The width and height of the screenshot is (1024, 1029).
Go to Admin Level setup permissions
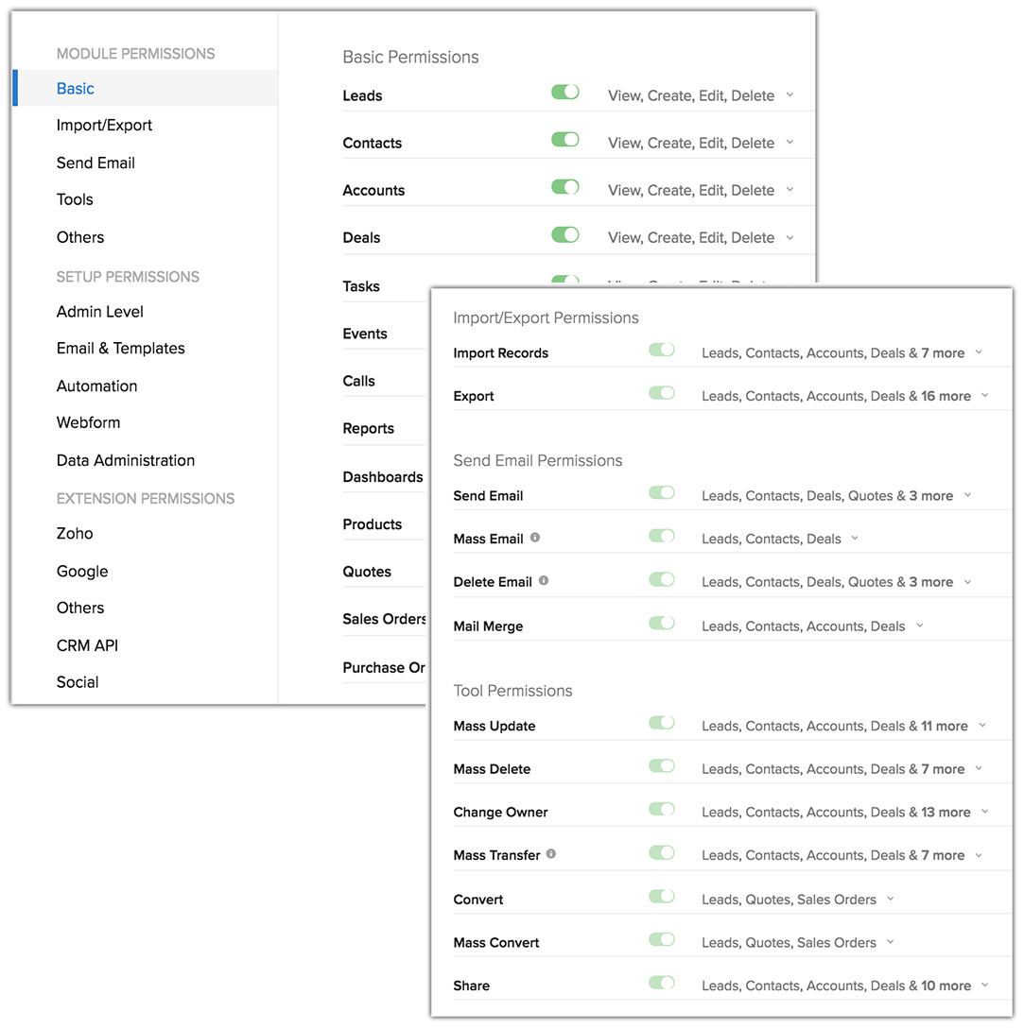[100, 312]
